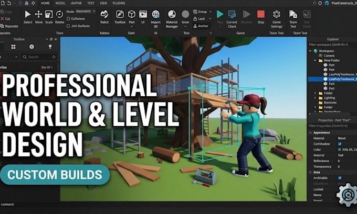Toggle the Anchor tool
The image size is (357, 214).
coord(201,26)
